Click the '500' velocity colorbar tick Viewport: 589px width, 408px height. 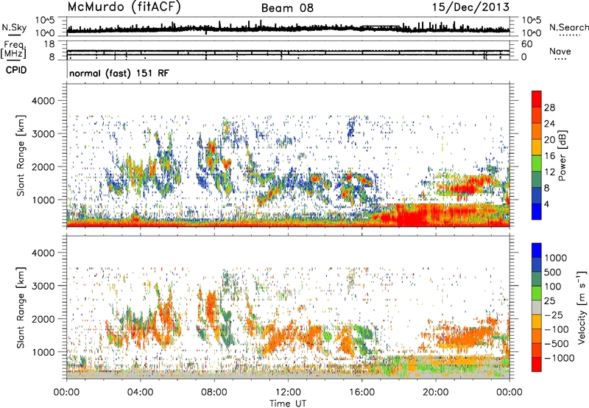click(x=554, y=272)
